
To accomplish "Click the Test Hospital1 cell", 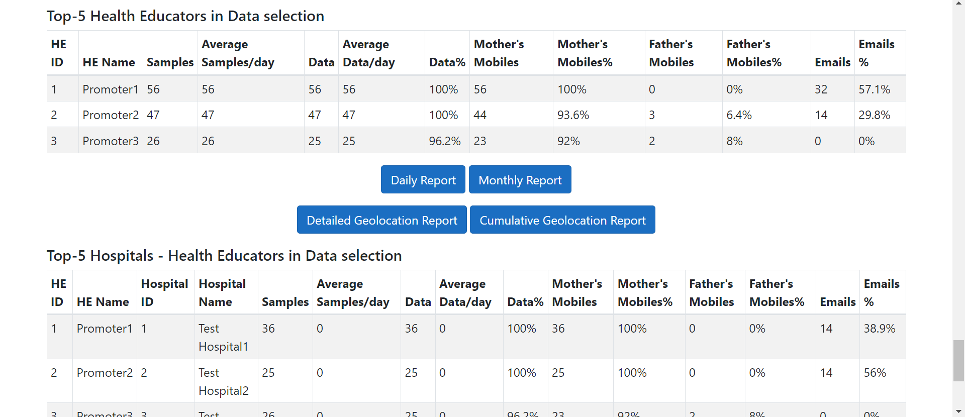I will pyautogui.click(x=223, y=337).
